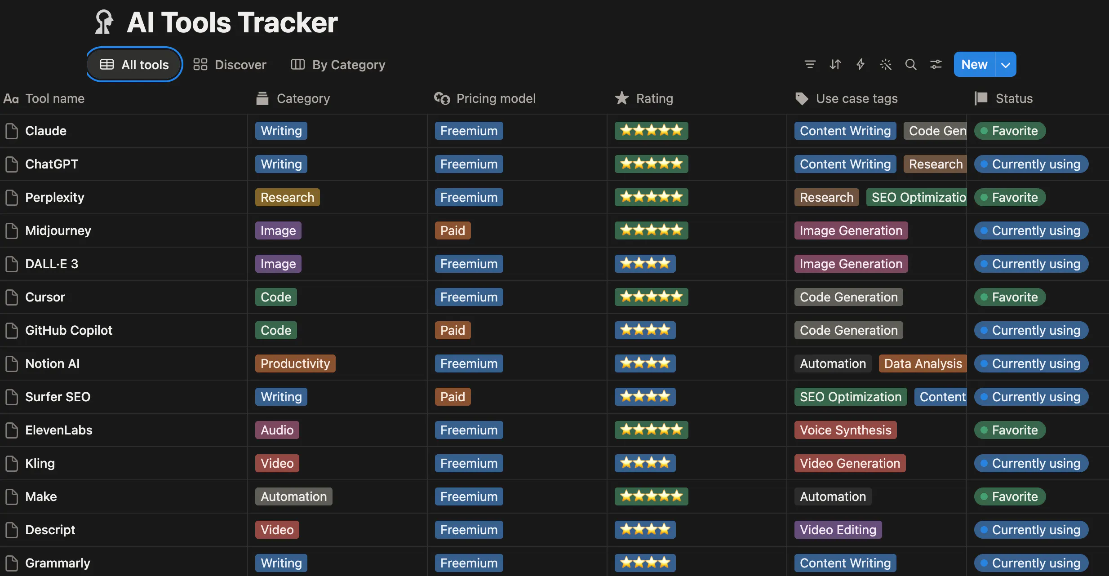Open the Use case tags column header
Screen dimensions: 1109x576
point(846,98)
